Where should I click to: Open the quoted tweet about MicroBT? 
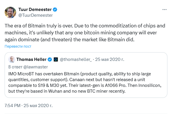pos(86,75)
